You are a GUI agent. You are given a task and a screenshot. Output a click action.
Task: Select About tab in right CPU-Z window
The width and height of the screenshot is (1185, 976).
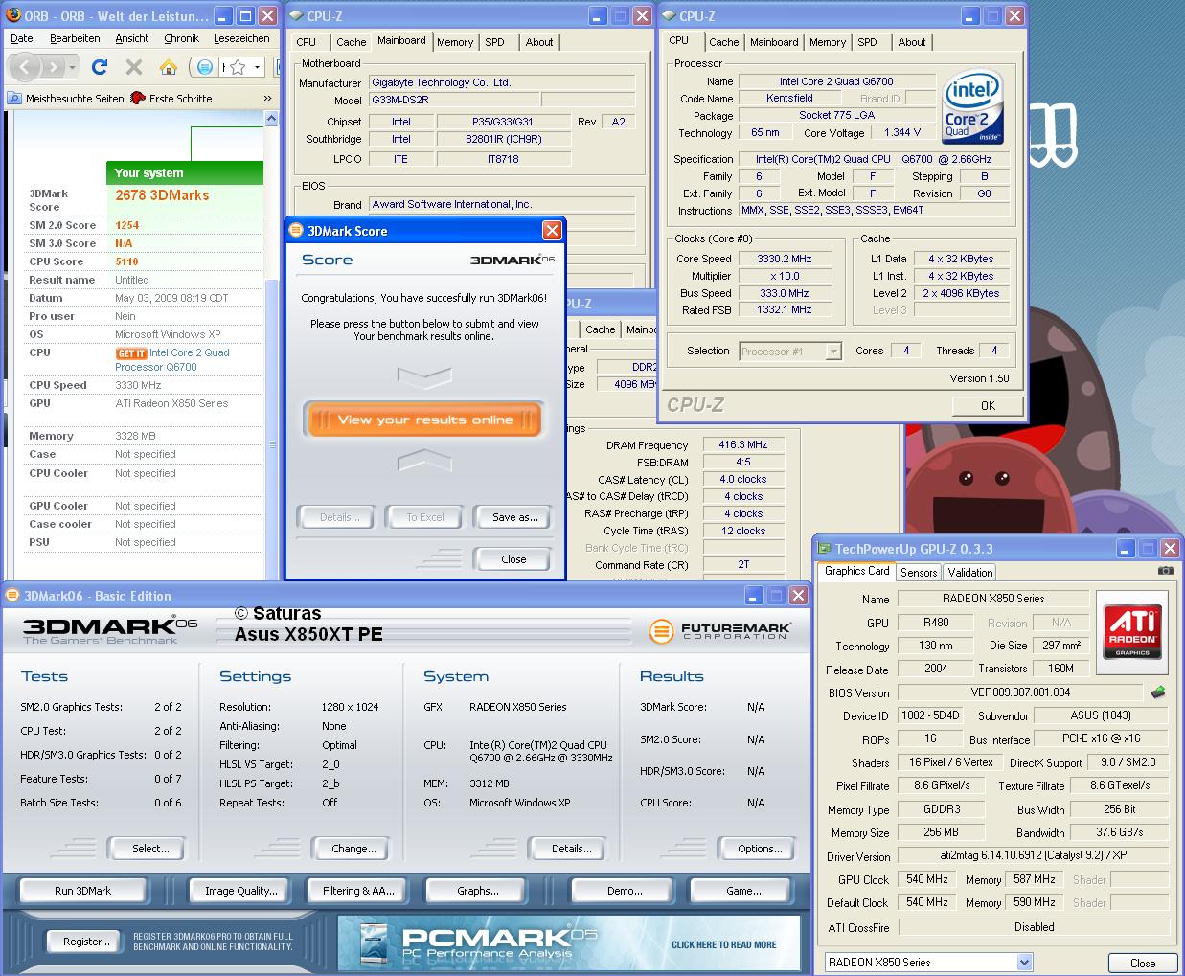click(911, 42)
